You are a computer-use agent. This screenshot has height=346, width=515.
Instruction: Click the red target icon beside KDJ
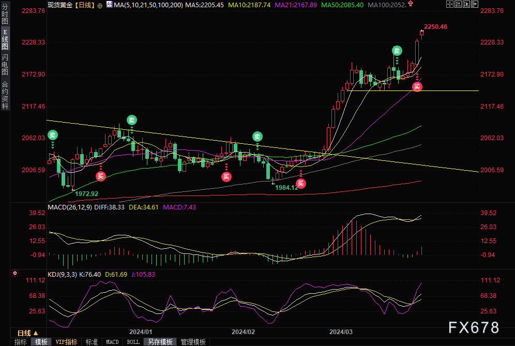[15, 273]
